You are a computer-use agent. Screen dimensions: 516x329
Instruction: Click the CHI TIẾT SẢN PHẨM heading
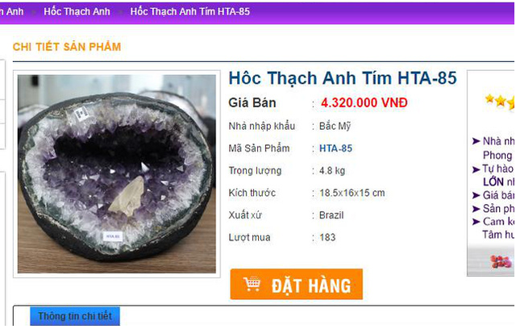(x=67, y=47)
